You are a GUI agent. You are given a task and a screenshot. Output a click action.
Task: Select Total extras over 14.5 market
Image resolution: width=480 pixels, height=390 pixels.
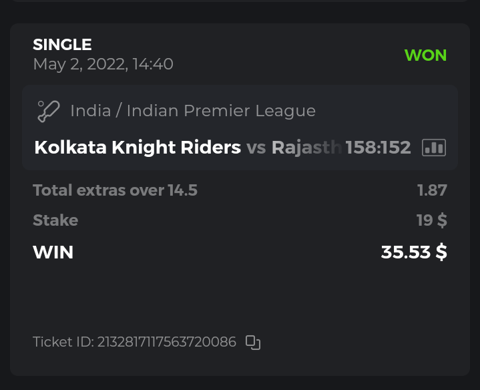[x=115, y=190]
